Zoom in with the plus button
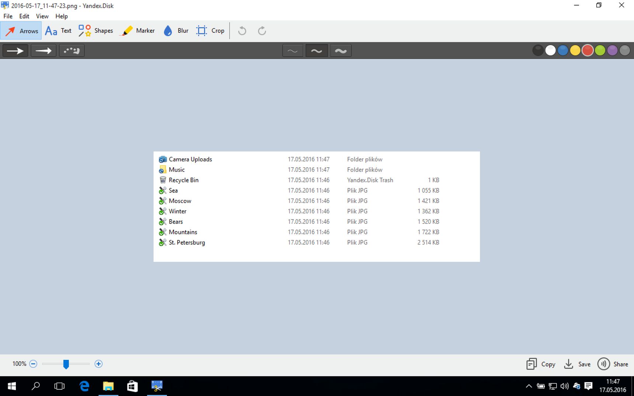 point(98,364)
